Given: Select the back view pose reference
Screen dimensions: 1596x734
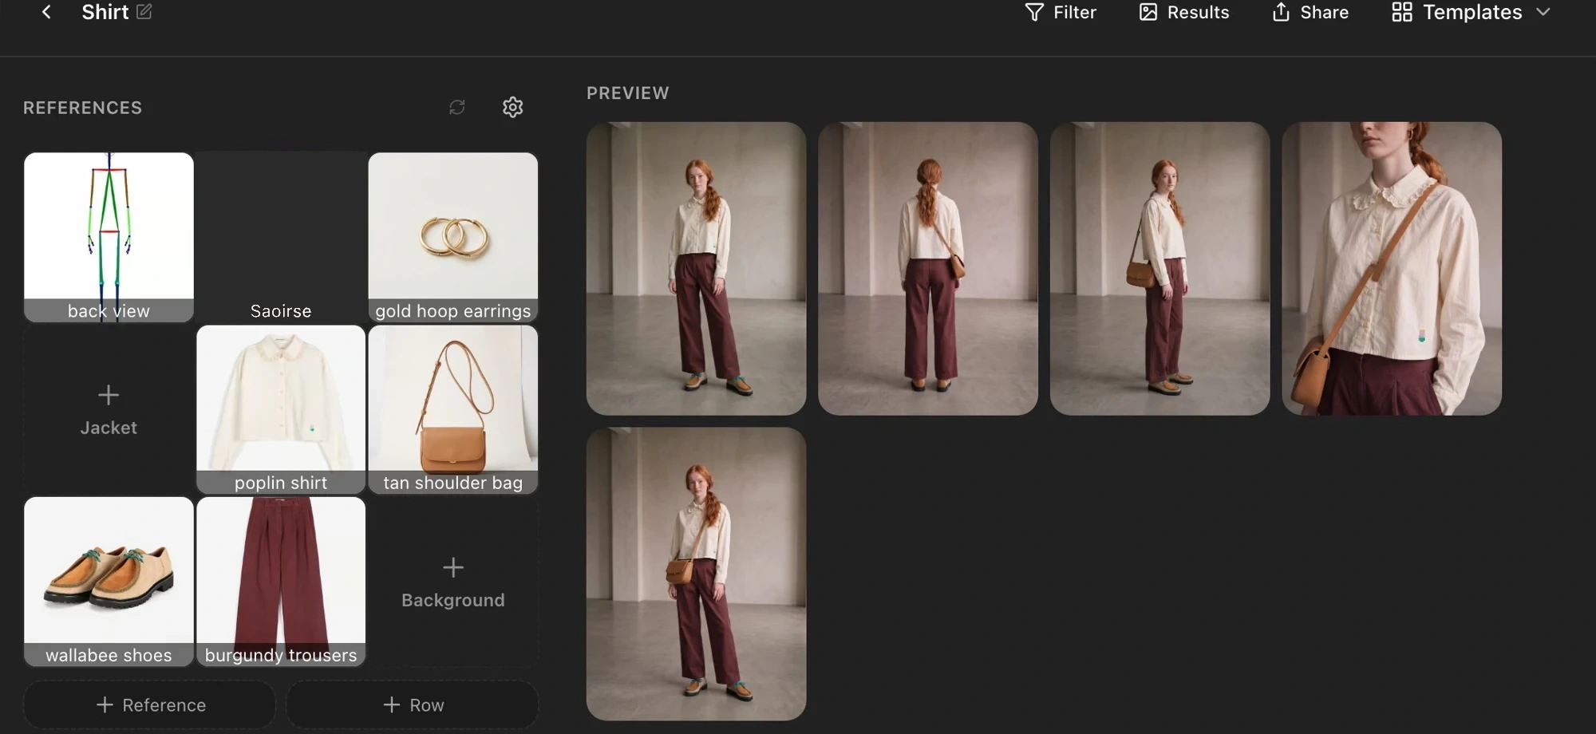Looking at the screenshot, I should click(x=109, y=237).
